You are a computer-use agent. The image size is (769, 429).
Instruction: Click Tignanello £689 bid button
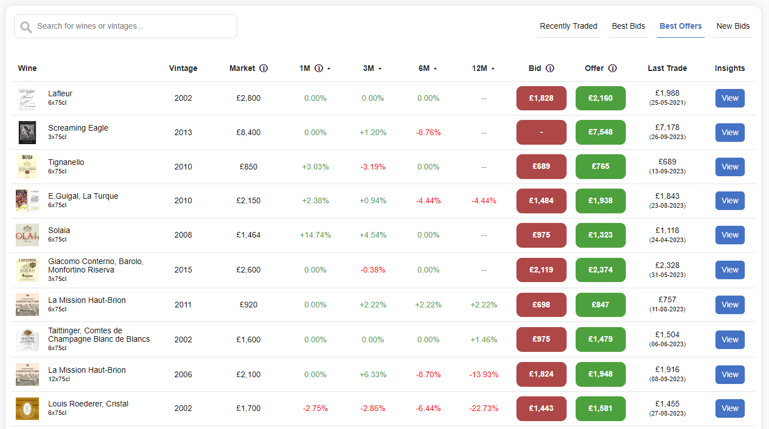[x=541, y=166]
